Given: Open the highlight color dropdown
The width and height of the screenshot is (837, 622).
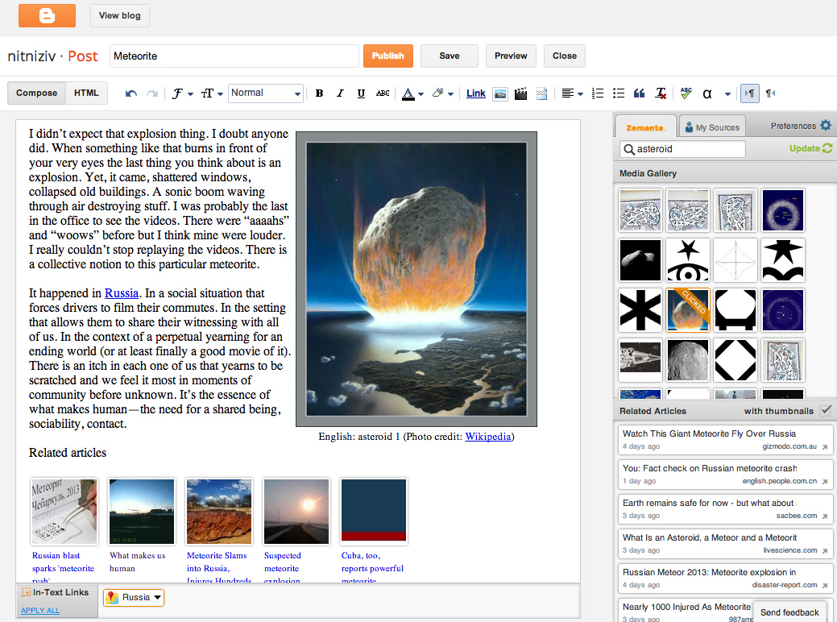Looking at the screenshot, I should 443,93.
